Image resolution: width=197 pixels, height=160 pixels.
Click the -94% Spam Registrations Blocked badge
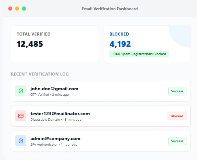pyautogui.click(x=139, y=54)
